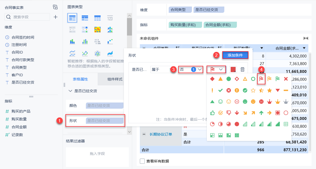Collapse the 是否已经交货 section

coord(70,91)
